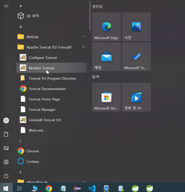Viewport: 185px width, 192px height.
Task: Open Settings gear in the sidebar
Action: [x=6, y=162]
